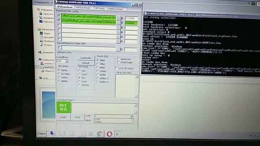Click the DETECTED INFO scrollbar down arrow
Image resolution: width=260 pixels, height=146 pixels.
pyautogui.click(x=136, y=96)
